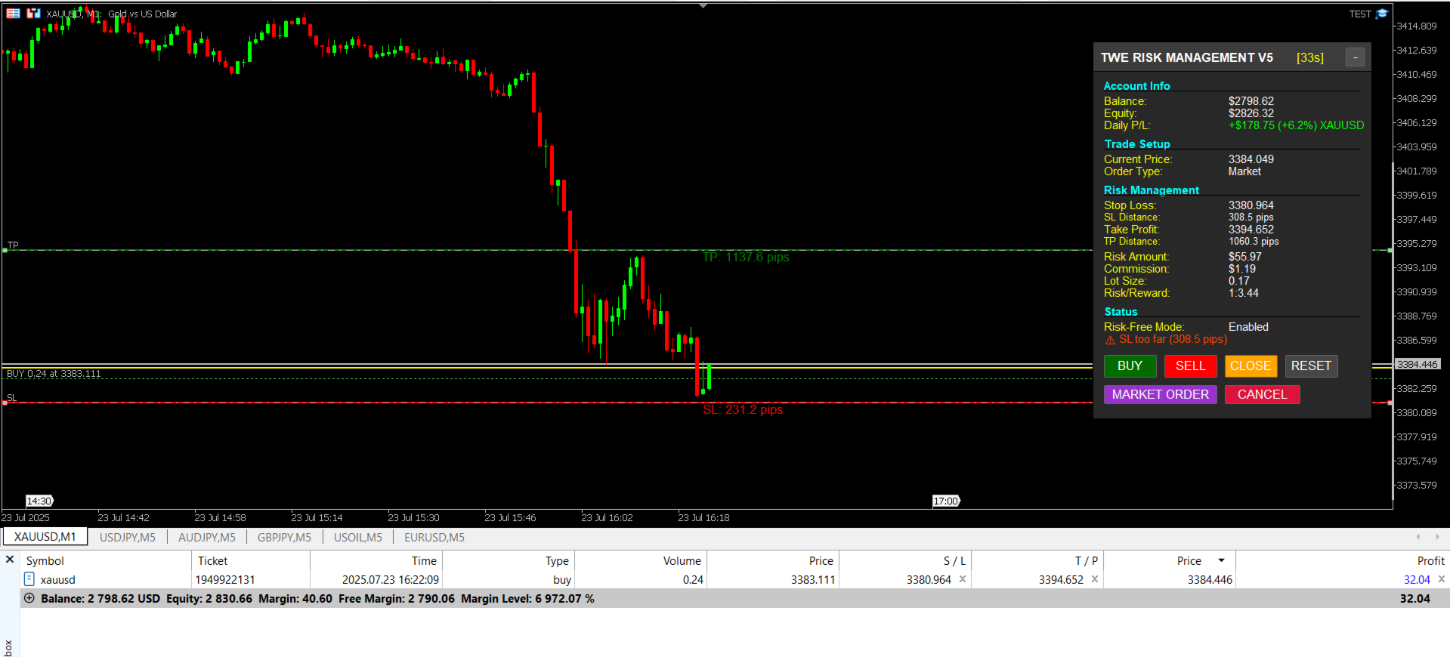
Task: Click the purple MARKET ORDER button
Action: click(1160, 394)
